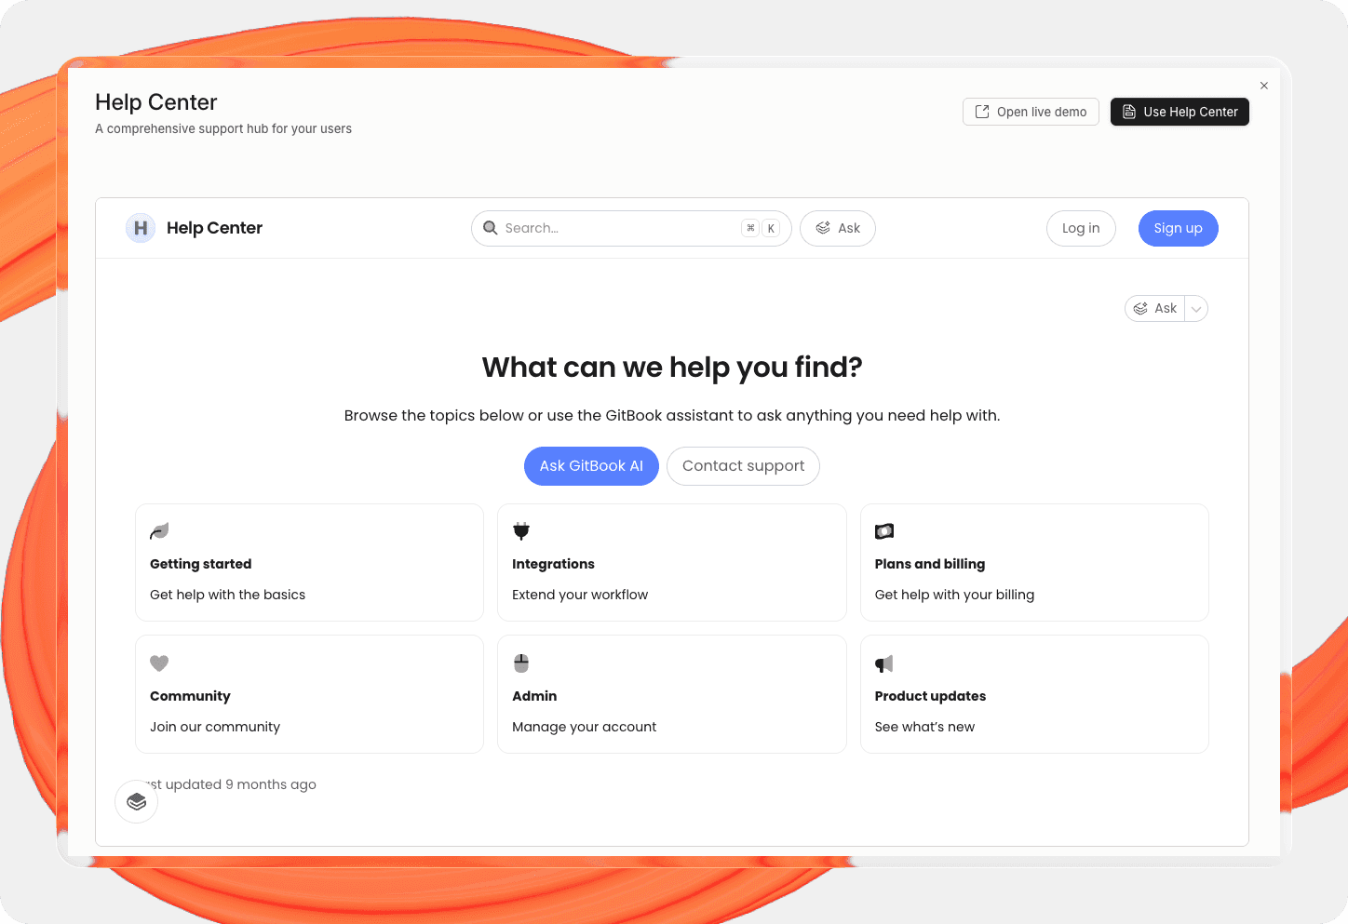The image size is (1348, 924).
Task: Click the leaf icon on Getting started card
Action: tap(159, 531)
